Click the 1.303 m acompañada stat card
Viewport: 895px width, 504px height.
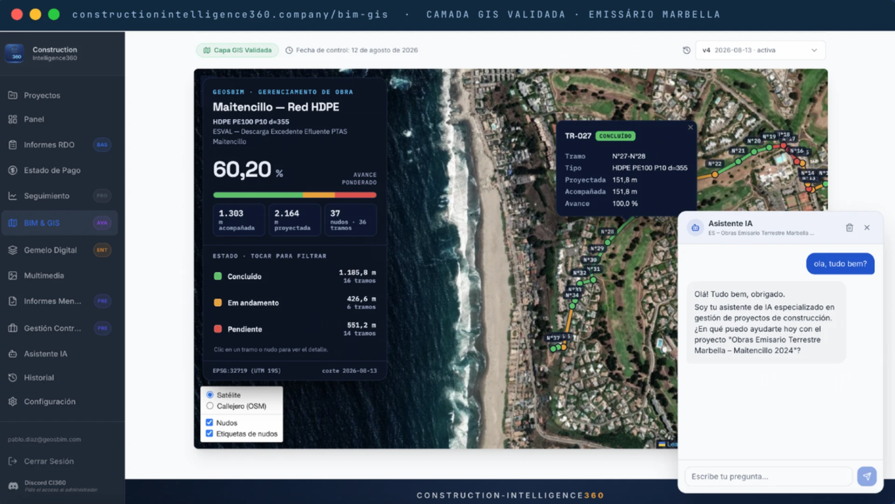point(239,220)
